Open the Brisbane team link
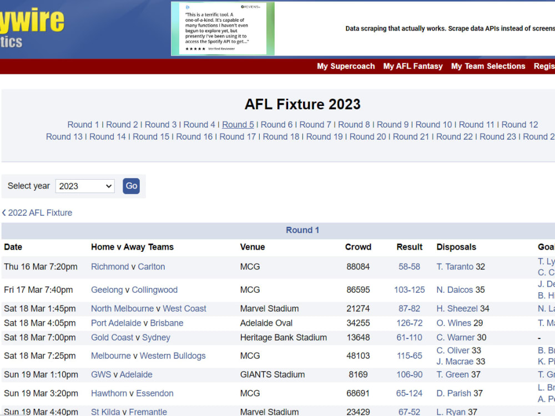The height and width of the screenshot is (416, 555). [x=167, y=323]
